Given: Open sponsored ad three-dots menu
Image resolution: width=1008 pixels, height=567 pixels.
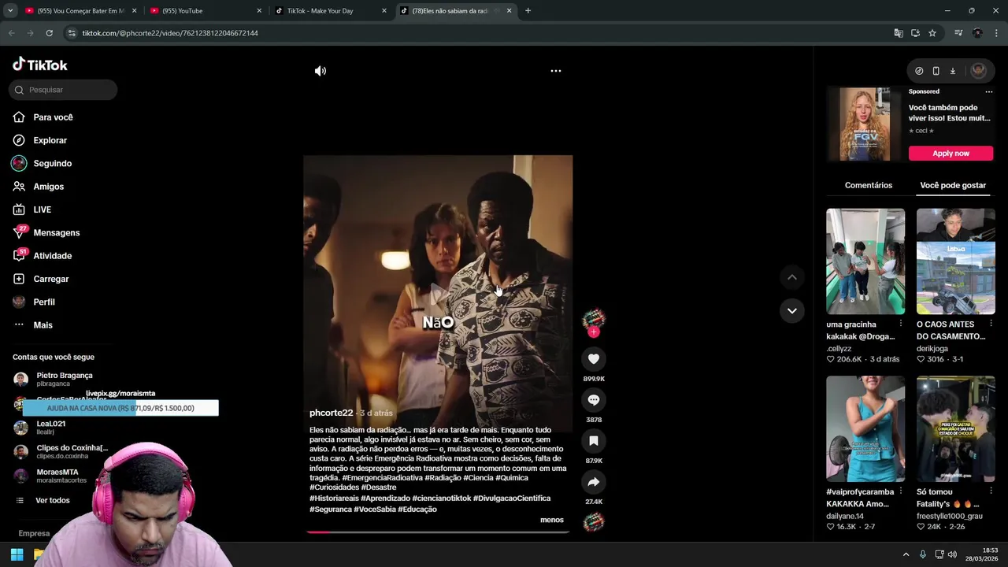Looking at the screenshot, I should pyautogui.click(x=989, y=91).
